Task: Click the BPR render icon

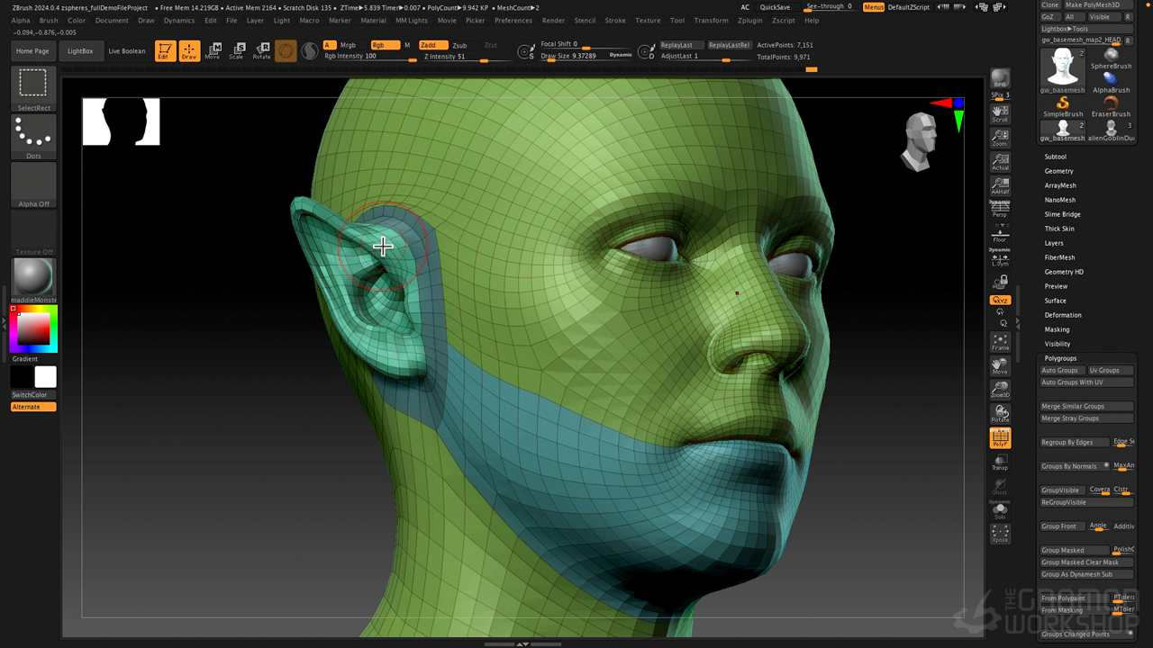Action: click(1000, 79)
